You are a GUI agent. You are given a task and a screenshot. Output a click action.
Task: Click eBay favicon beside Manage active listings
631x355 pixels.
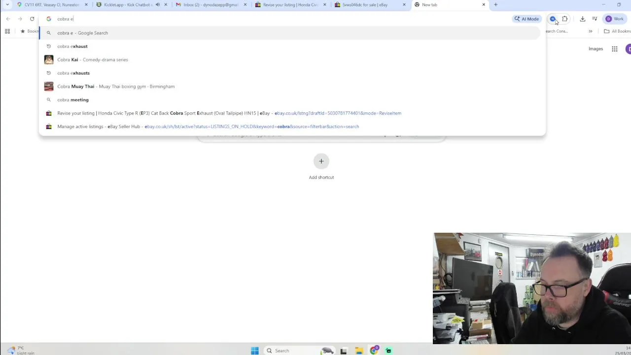[49, 126]
